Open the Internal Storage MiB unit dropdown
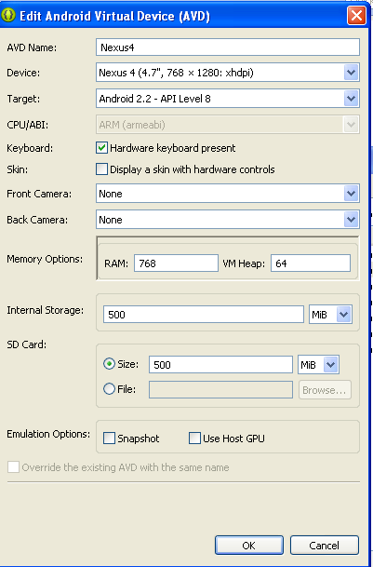The image size is (373, 567). click(330, 315)
